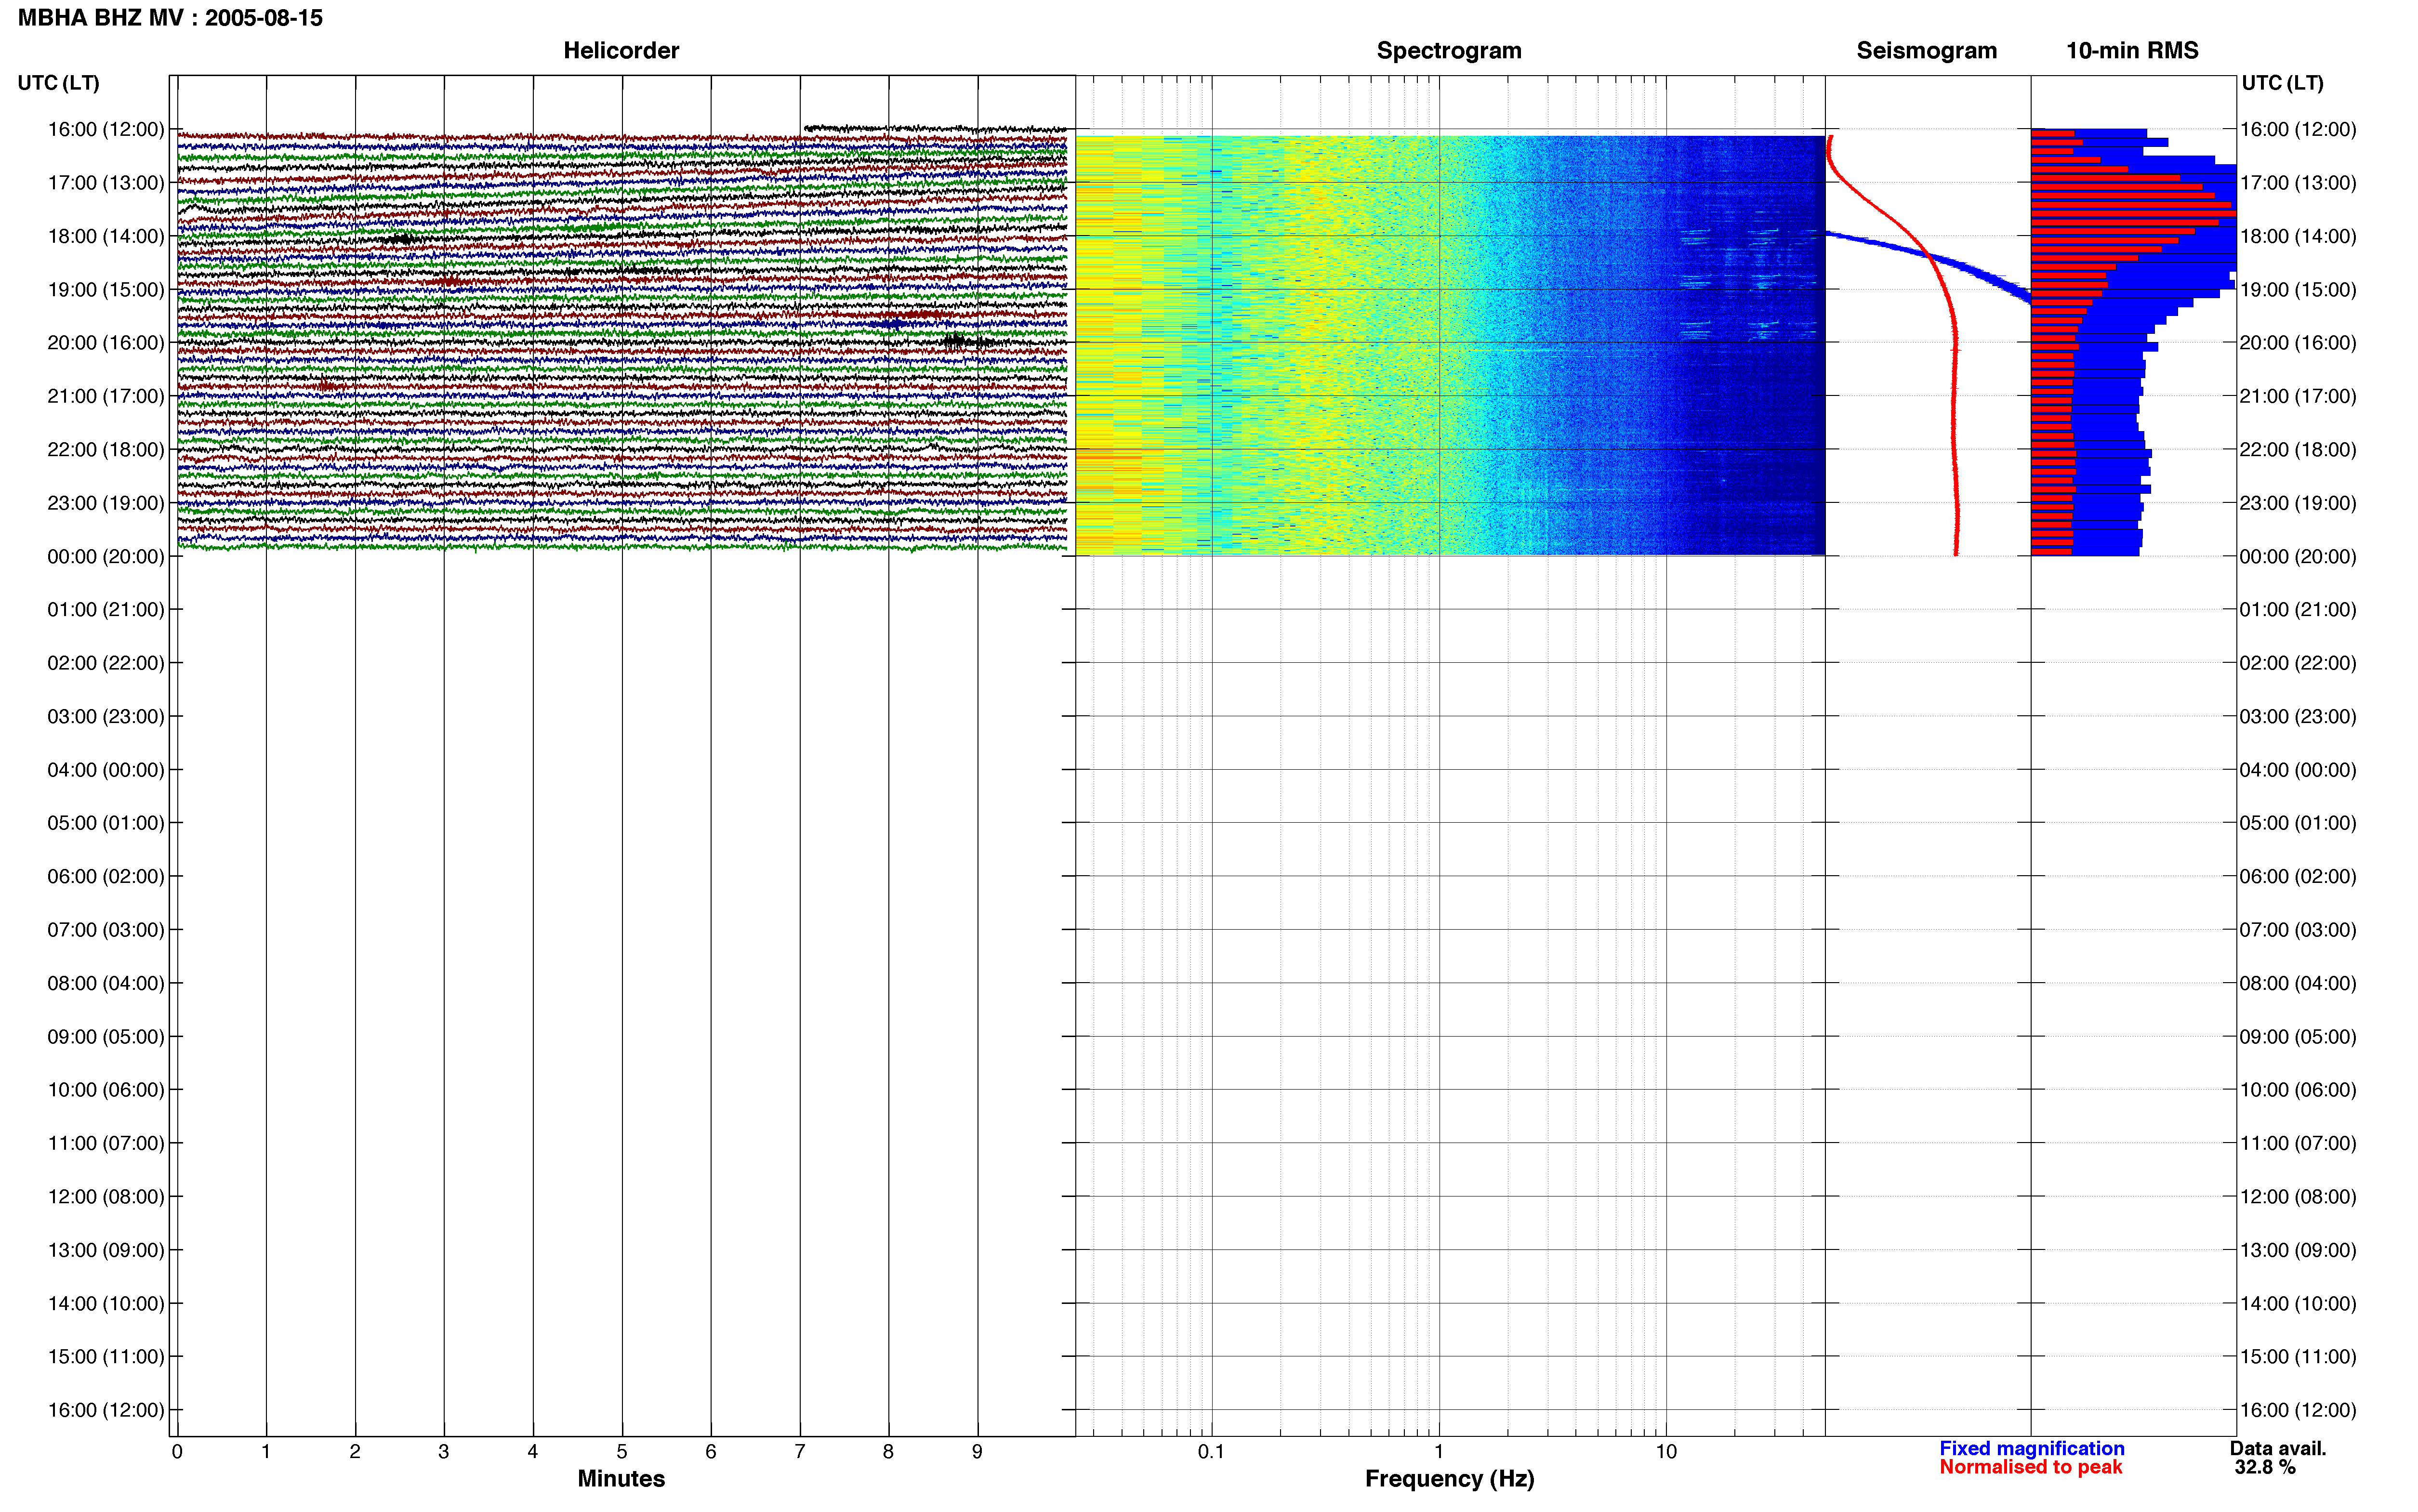This screenshot has width=2418, height=1512.
Task: Select '18:00 (14:00)' on the Helicorder time axis
Action: pyautogui.click(x=106, y=236)
